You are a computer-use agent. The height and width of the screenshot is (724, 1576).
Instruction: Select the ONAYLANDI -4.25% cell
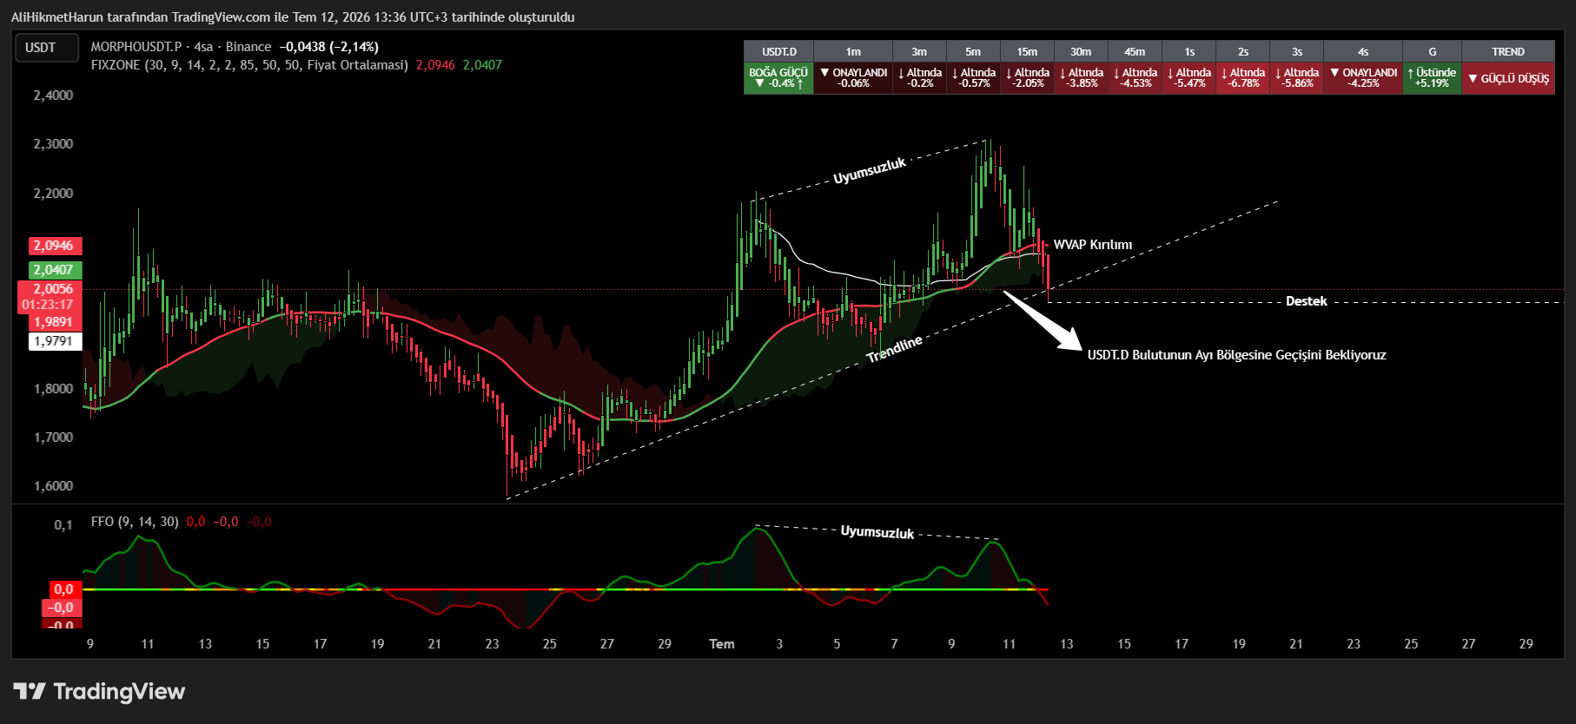coord(1363,78)
